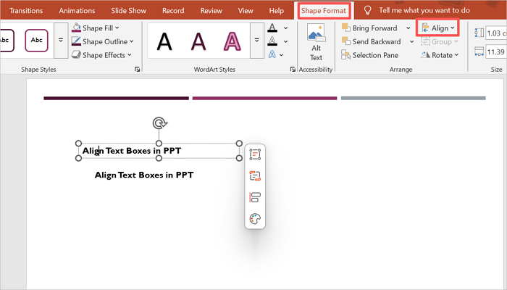Click Send Backward
The height and width of the screenshot is (290, 507).
click(371, 42)
